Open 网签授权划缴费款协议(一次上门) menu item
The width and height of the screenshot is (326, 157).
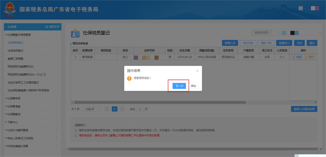26,74
